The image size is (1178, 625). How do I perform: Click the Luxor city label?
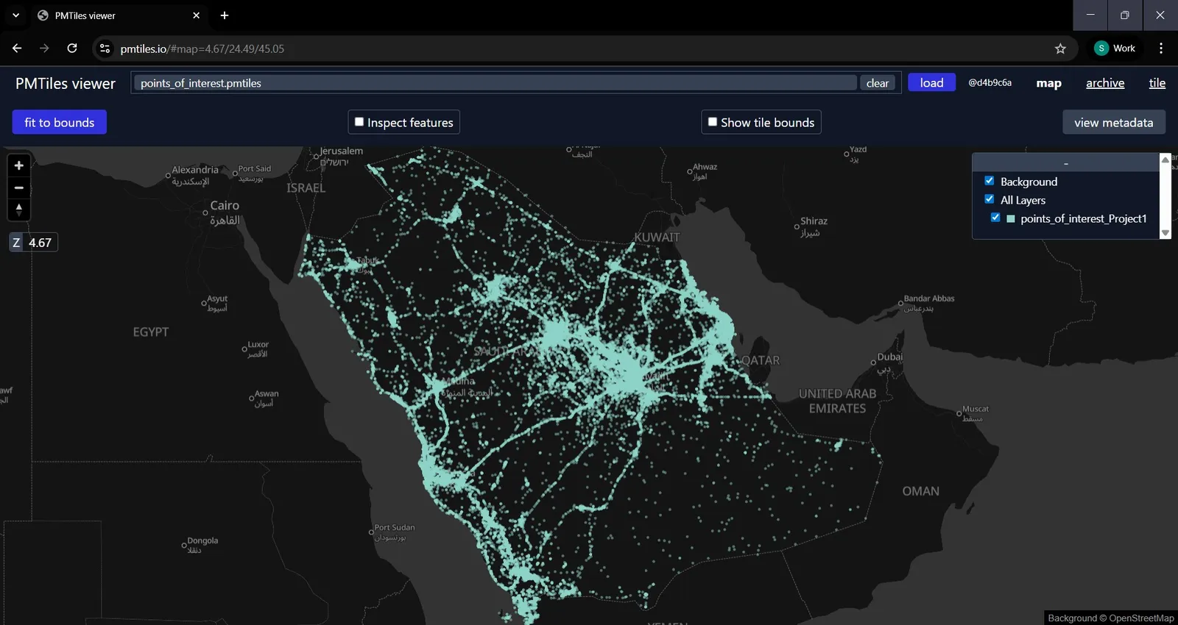[x=258, y=344]
